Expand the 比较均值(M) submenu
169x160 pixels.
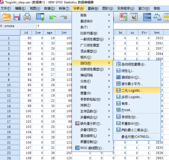93,33
